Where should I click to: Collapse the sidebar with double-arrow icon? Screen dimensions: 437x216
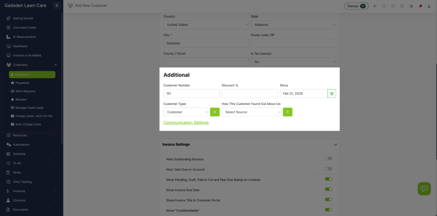pos(57,6)
